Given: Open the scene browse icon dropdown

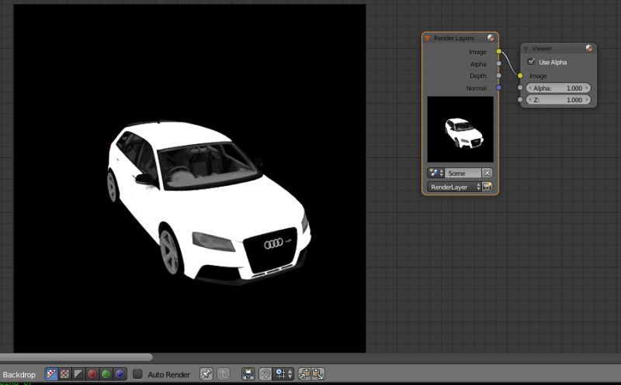Looking at the screenshot, I should pyautogui.click(x=435, y=173).
